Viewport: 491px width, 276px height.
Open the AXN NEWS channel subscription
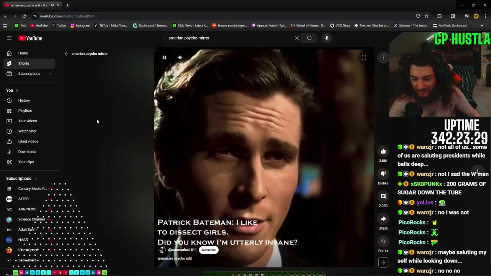pos(29,209)
